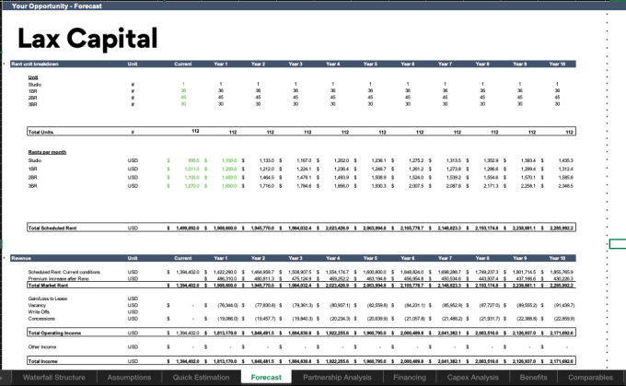
Task: Select Year 2 3BR rent value 1,716.0
Action: point(267,186)
